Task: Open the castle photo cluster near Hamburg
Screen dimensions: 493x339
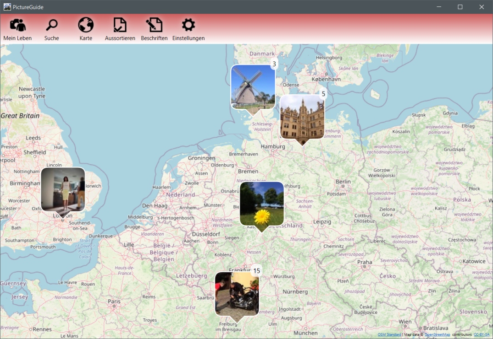Action: (x=302, y=117)
